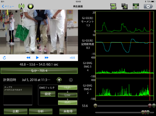Tap the 48.8 ~ 53.6 ~ 54.0 time range text

(39, 64)
